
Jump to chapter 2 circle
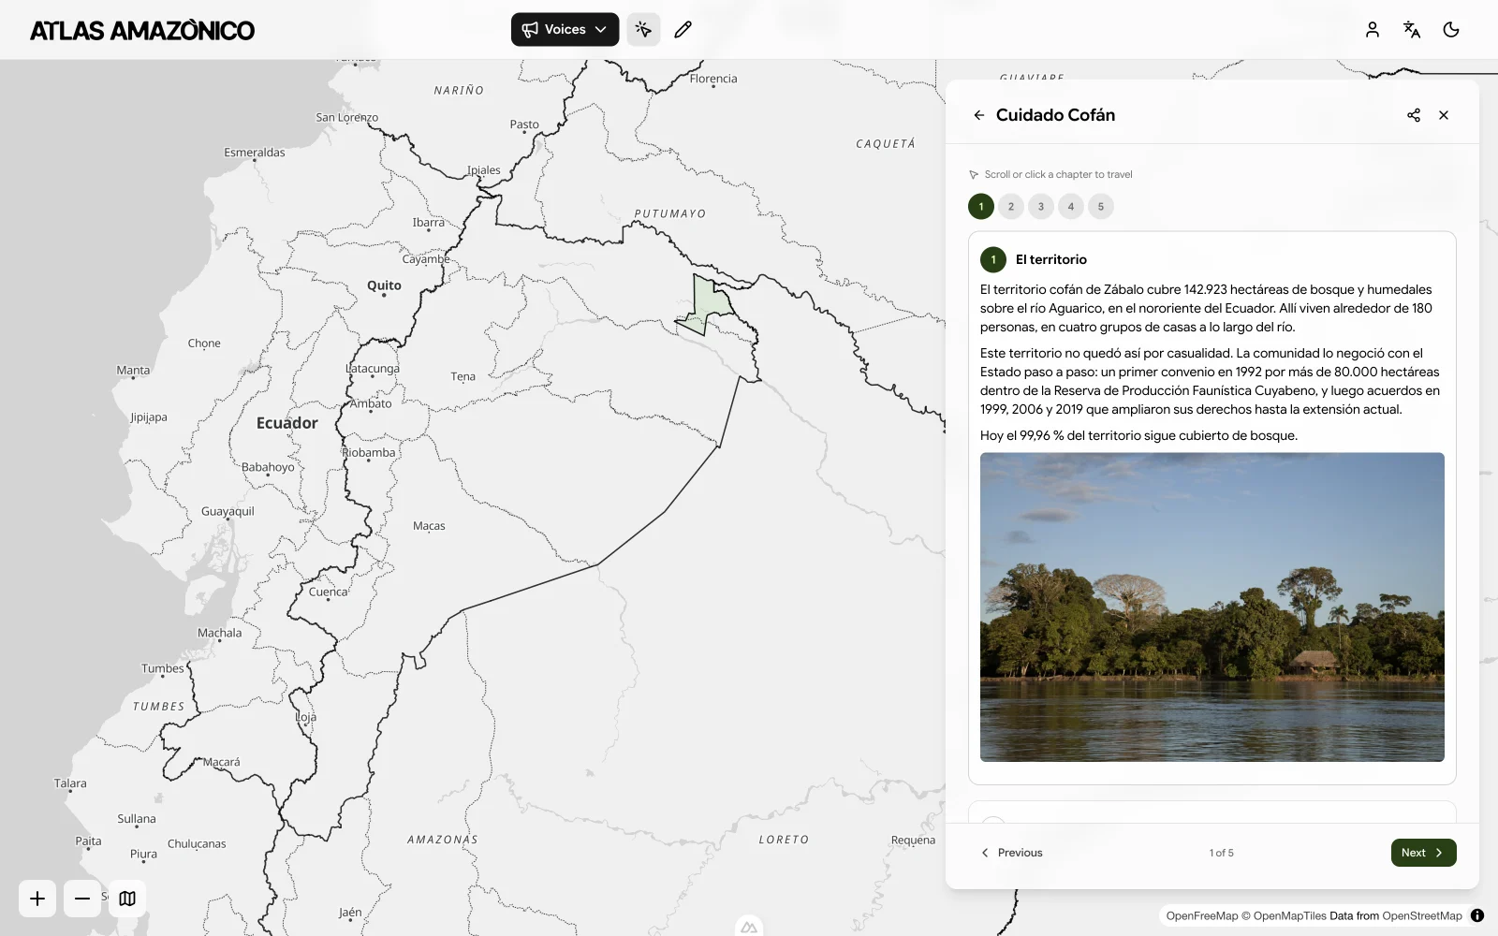click(x=1011, y=207)
